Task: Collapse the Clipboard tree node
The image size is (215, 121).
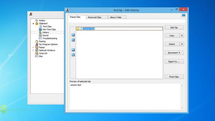Action: (33, 24)
